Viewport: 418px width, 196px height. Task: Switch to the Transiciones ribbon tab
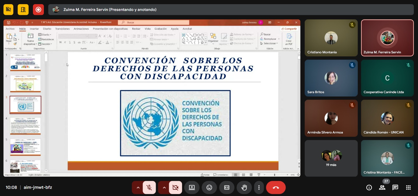62,29
